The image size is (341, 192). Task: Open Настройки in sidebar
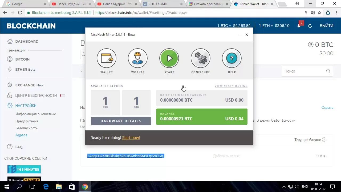pos(26,106)
